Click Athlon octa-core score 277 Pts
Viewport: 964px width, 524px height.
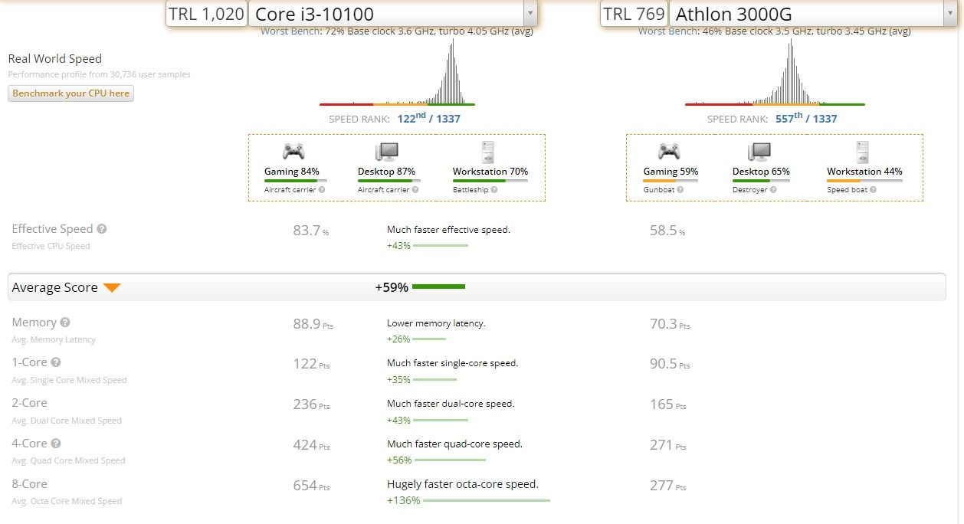pyautogui.click(x=668, y=486)
